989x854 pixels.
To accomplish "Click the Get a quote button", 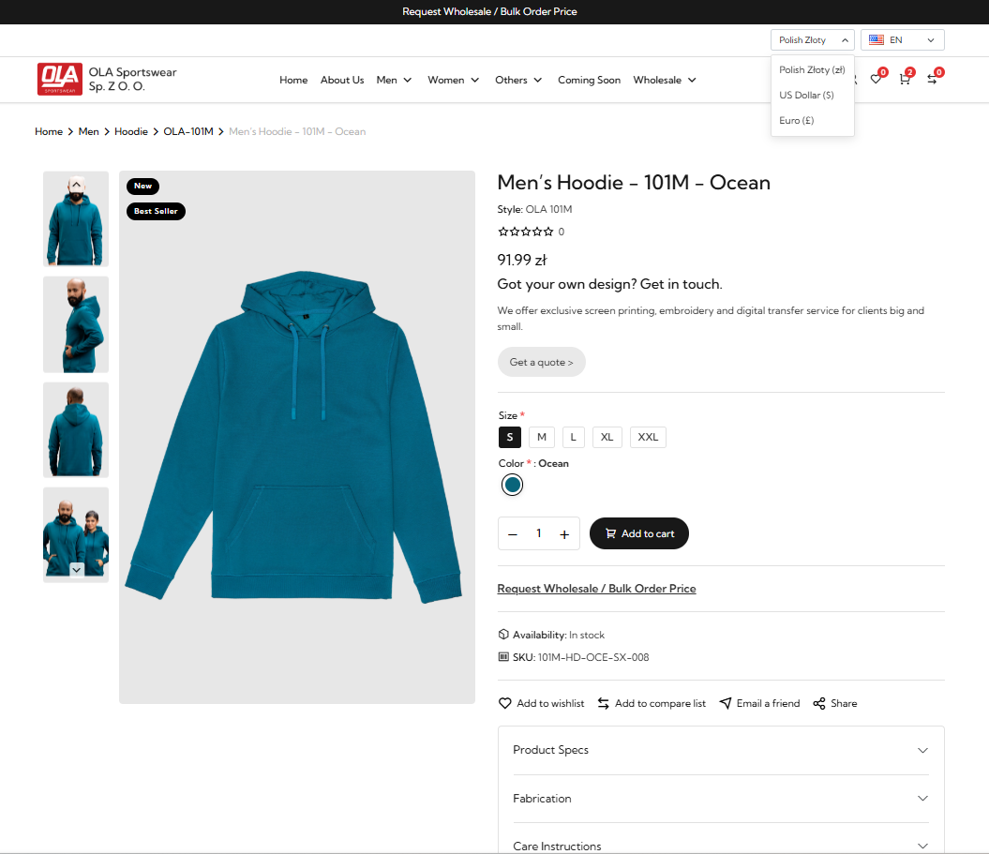I will point(541,362).
